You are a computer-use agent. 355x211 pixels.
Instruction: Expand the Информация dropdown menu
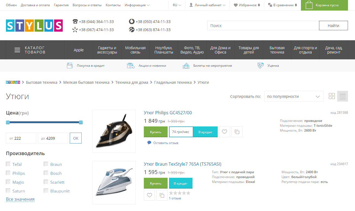(137, 5)
